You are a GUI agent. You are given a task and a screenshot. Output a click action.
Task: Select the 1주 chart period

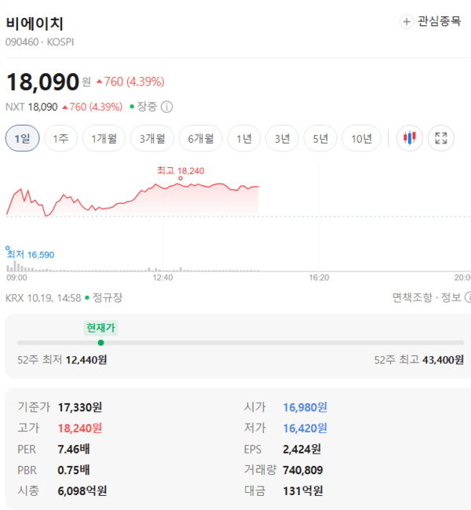(61, 138)
